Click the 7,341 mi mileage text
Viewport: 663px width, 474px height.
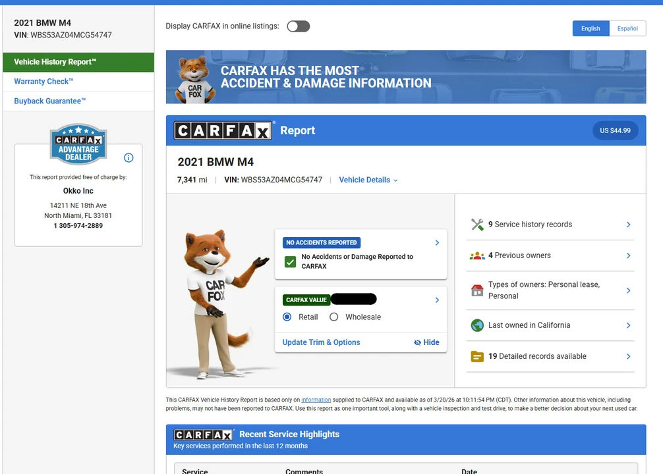point(192,180)
